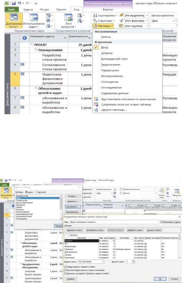The image size is (182, 283).
Task: Click ОК in table definition dialog
Action: (160, 279)
